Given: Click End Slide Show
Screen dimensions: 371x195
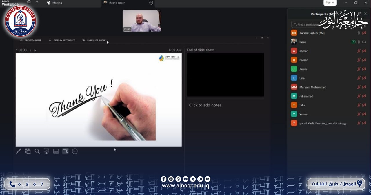Looking at the screenshot, I should coord(96,40).
